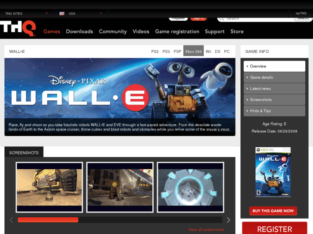Select the DS platform tab
313x234 pixels.
tap(217, 52)
